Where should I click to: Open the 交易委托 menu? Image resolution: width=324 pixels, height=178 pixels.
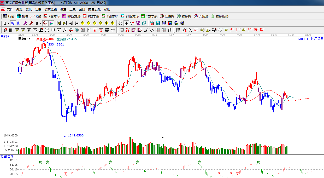[x=94, y=9]
